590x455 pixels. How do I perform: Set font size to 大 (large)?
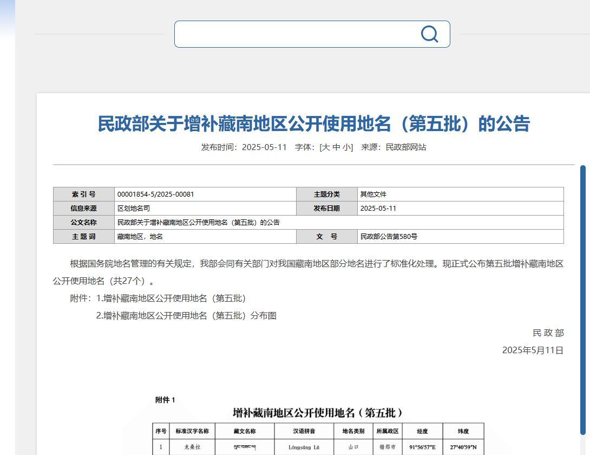point(325,147)
